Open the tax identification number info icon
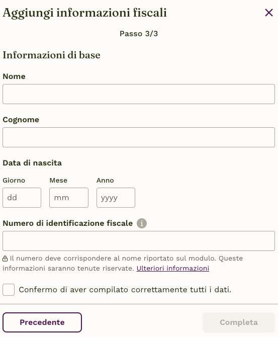Screen dimensions: 278x337 click(x=142, y=223)
